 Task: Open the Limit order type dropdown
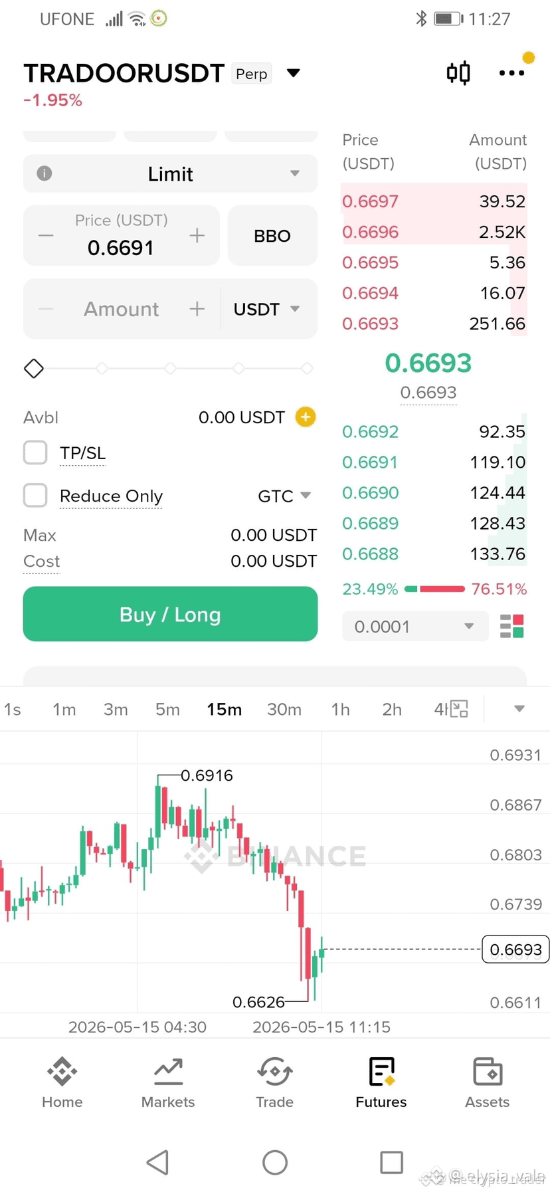point(170,173)
